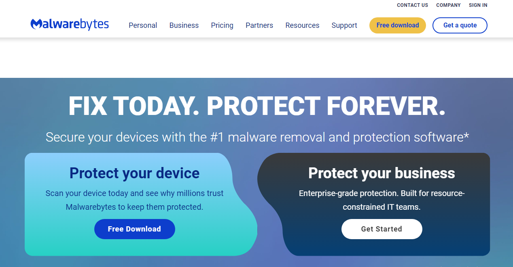Click the Malwarebytes logo
This screenshot has height=267, width=513.
[x=70, y=25]
